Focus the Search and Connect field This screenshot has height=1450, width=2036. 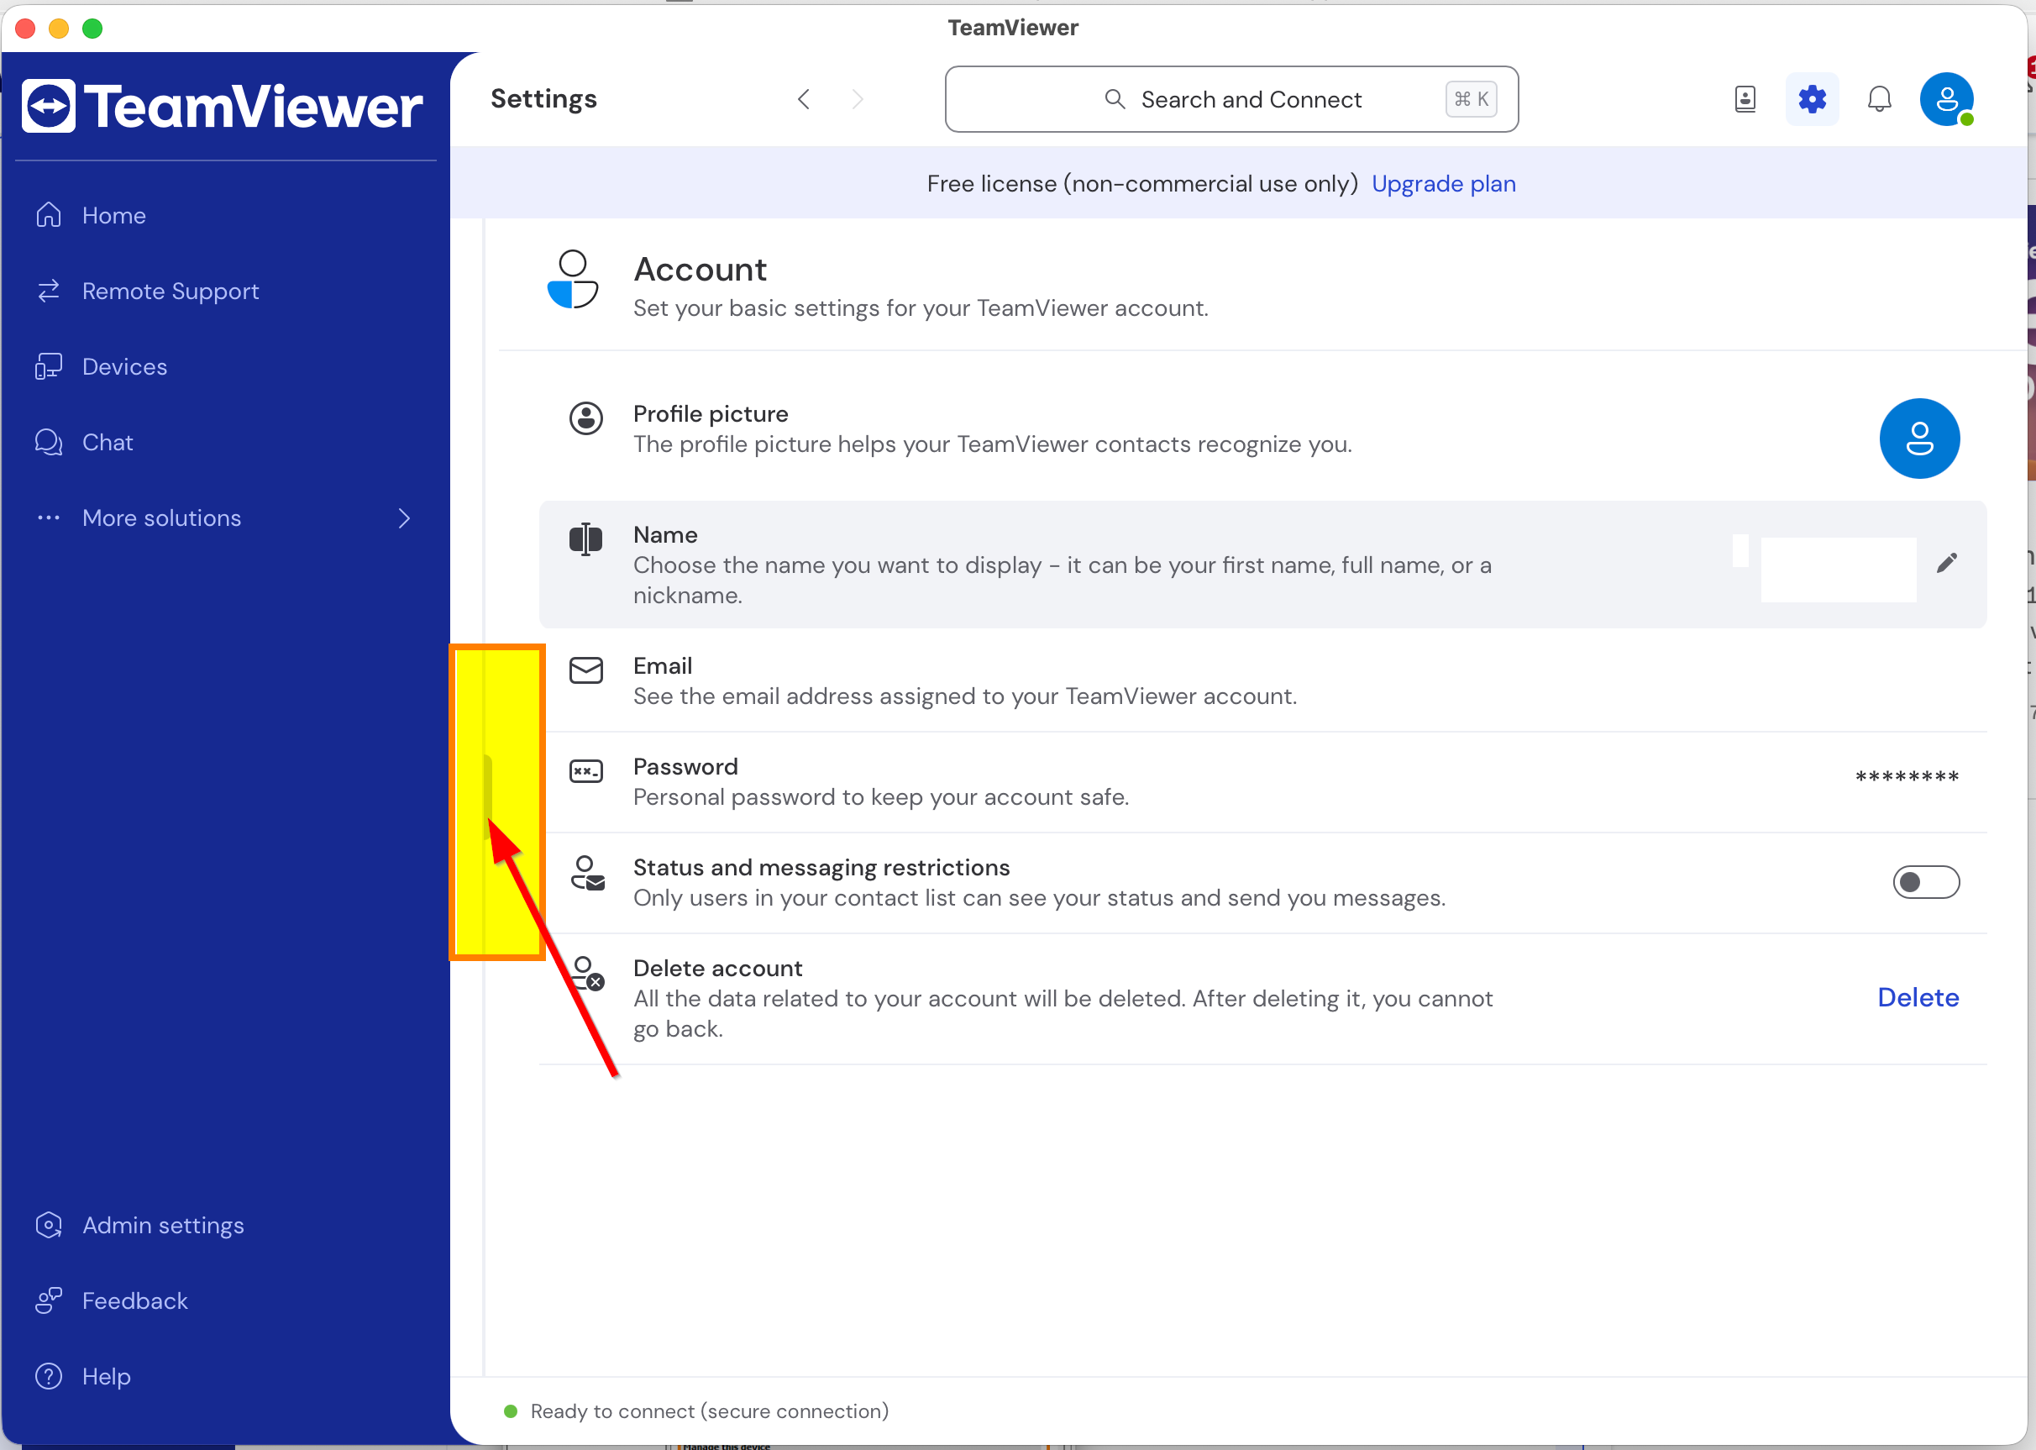(x=1232, y=99)
